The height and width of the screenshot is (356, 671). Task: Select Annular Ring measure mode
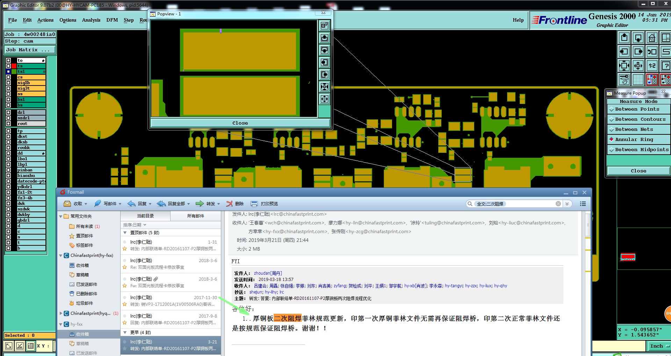pos(638,140)
